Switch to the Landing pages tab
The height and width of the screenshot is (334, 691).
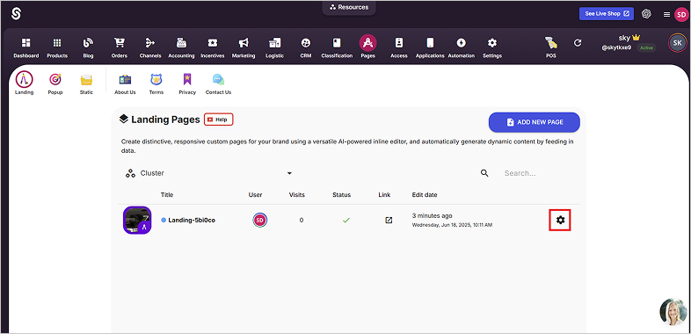pos(25,83)
